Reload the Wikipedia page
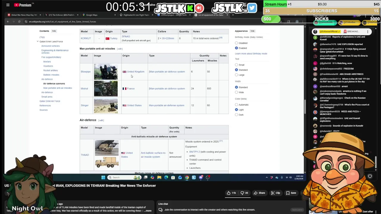Screen dimensions: 381x214 click(19, 21)
